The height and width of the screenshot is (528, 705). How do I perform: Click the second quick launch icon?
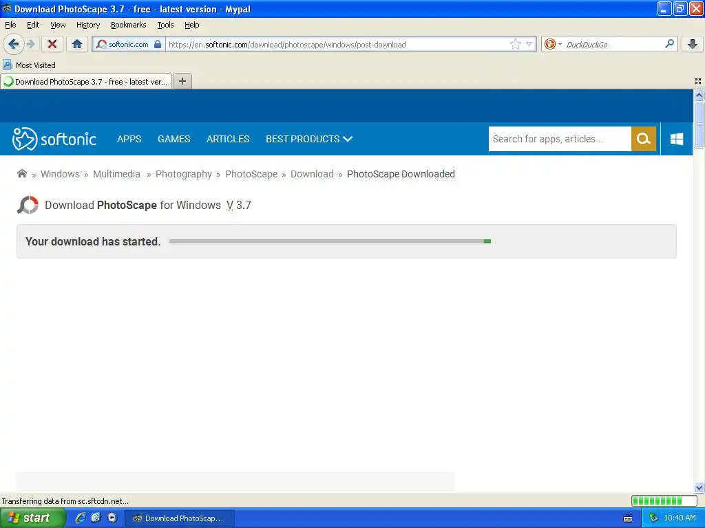[x=96, y=518]
